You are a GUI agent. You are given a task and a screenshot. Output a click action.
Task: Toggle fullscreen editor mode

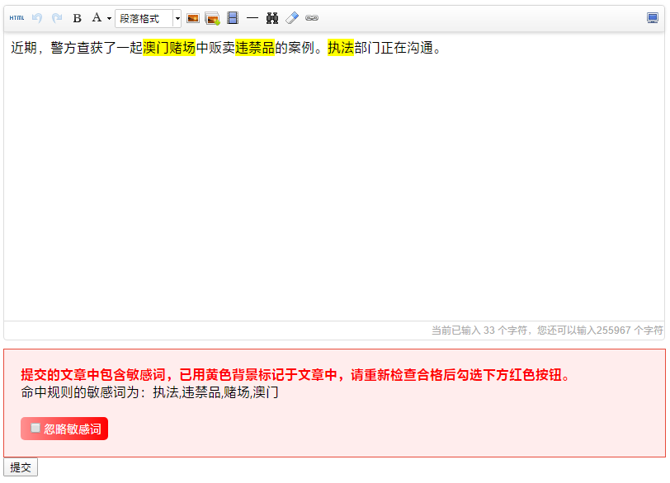[x=653, y=18]
